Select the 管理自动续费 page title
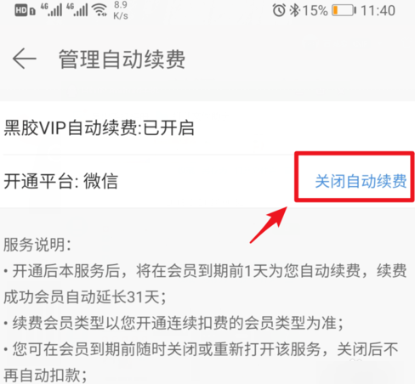 (x=122, y=59)
